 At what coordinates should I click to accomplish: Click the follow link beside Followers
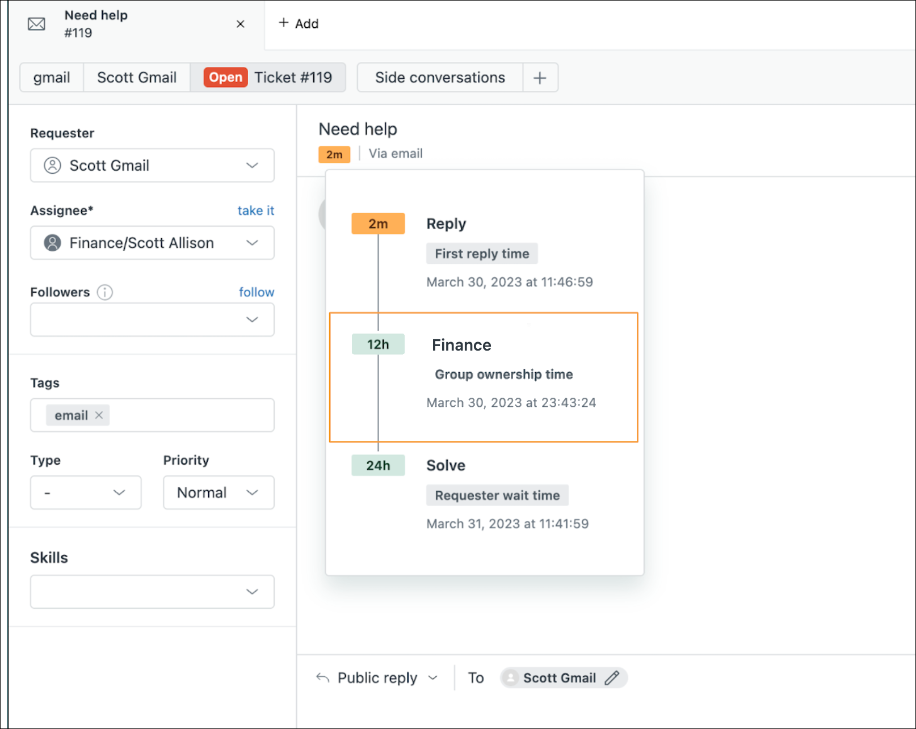coord(256,292)
